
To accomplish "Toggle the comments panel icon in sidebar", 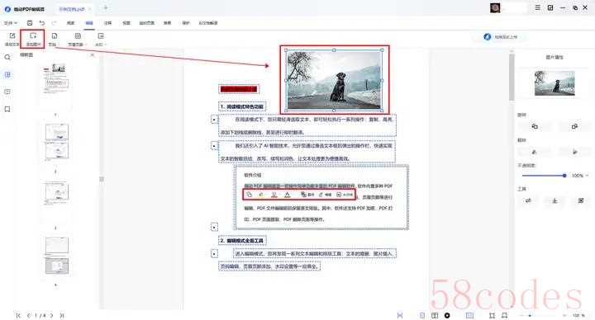I will (x=7, y=92).
